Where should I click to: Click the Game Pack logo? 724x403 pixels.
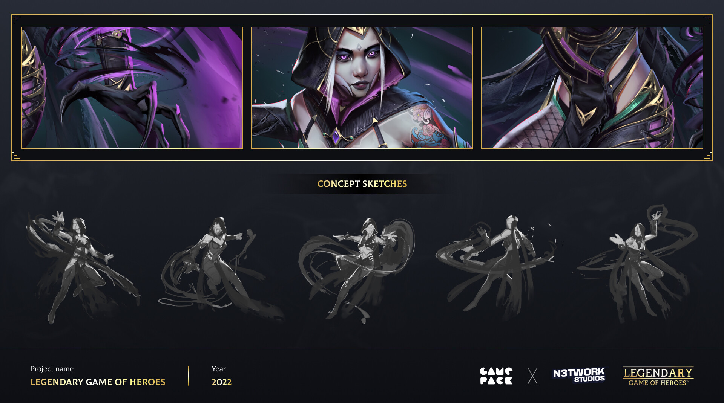[496, 376]
